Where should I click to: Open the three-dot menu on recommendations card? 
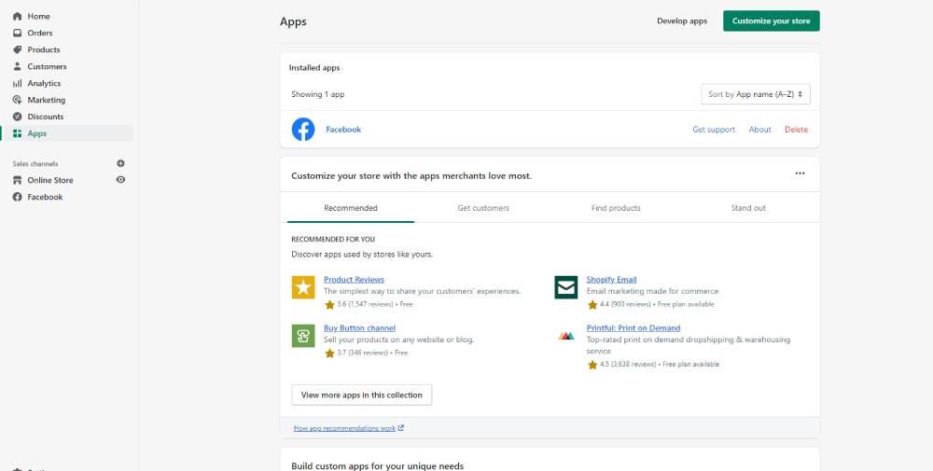pos(800,173)
